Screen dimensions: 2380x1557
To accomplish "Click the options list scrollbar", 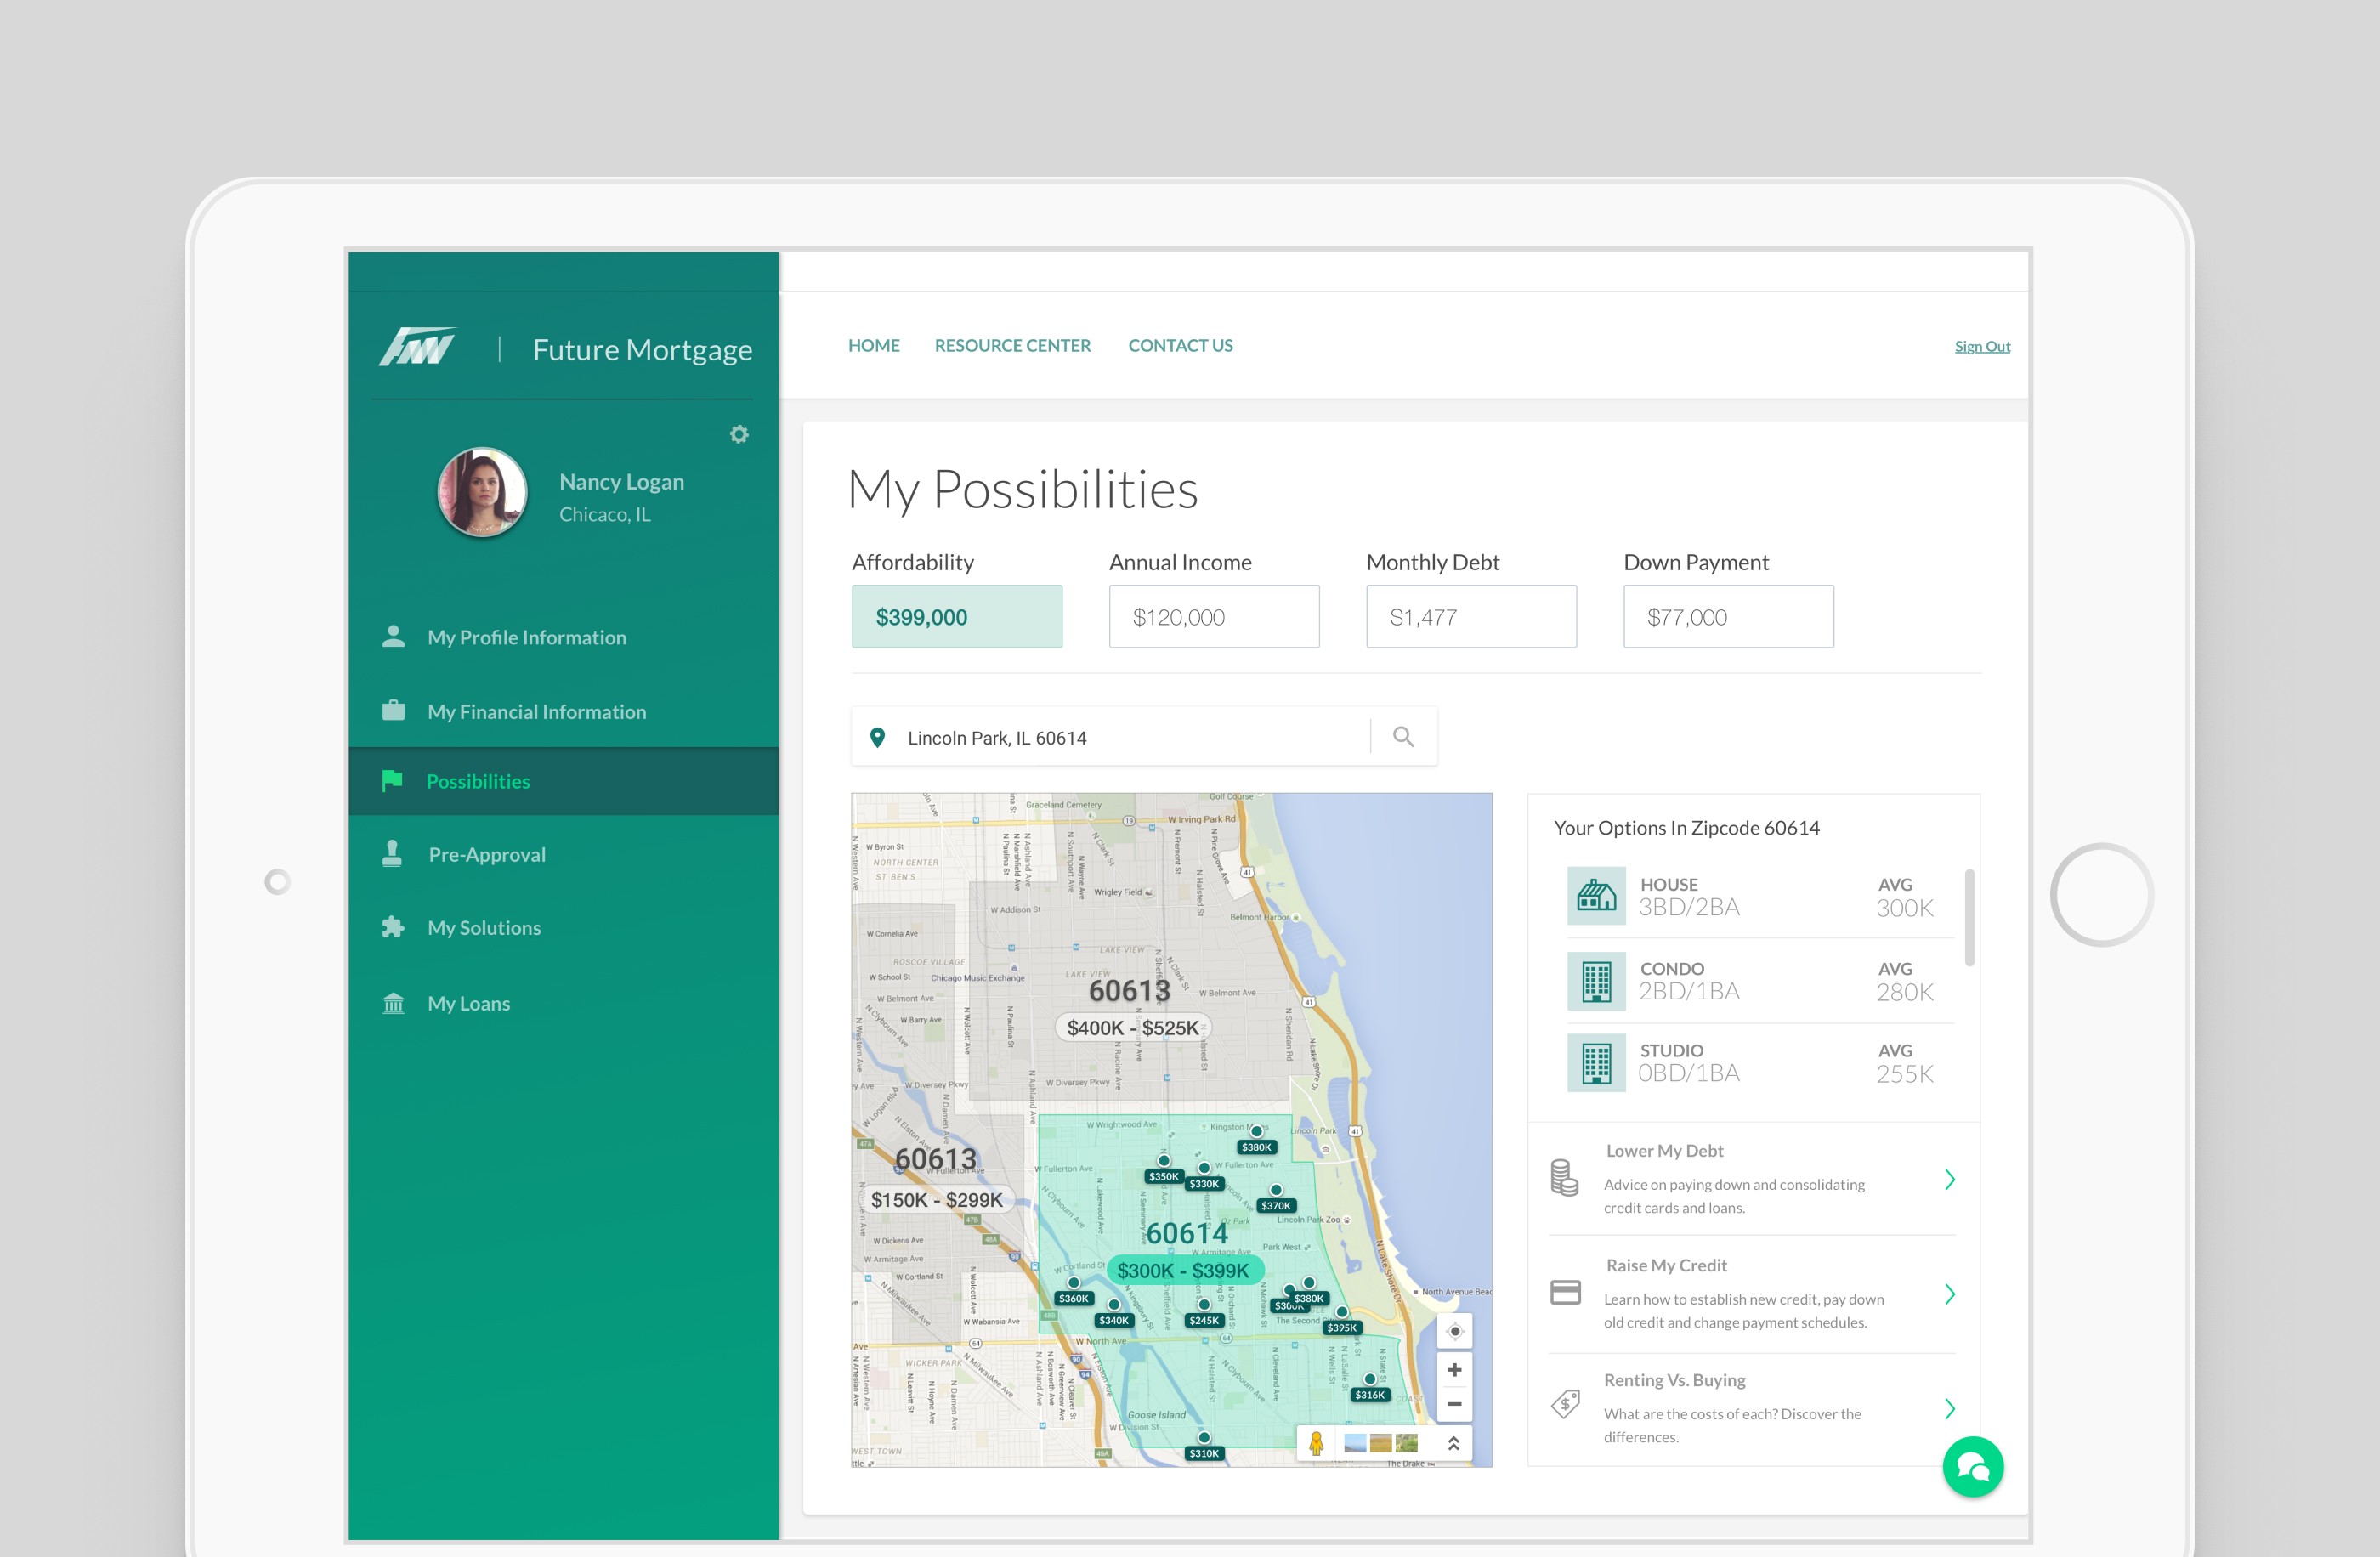I will [x=1969, y=917].
